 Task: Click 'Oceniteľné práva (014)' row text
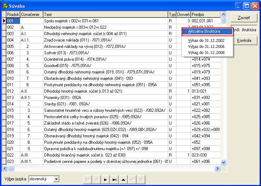(x=75, y=59)
